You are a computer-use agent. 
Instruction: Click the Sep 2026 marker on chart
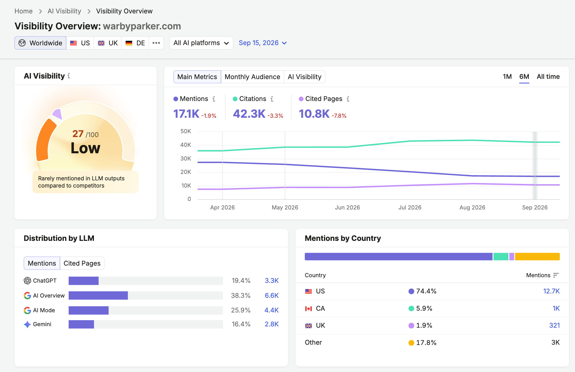point(535,165)
